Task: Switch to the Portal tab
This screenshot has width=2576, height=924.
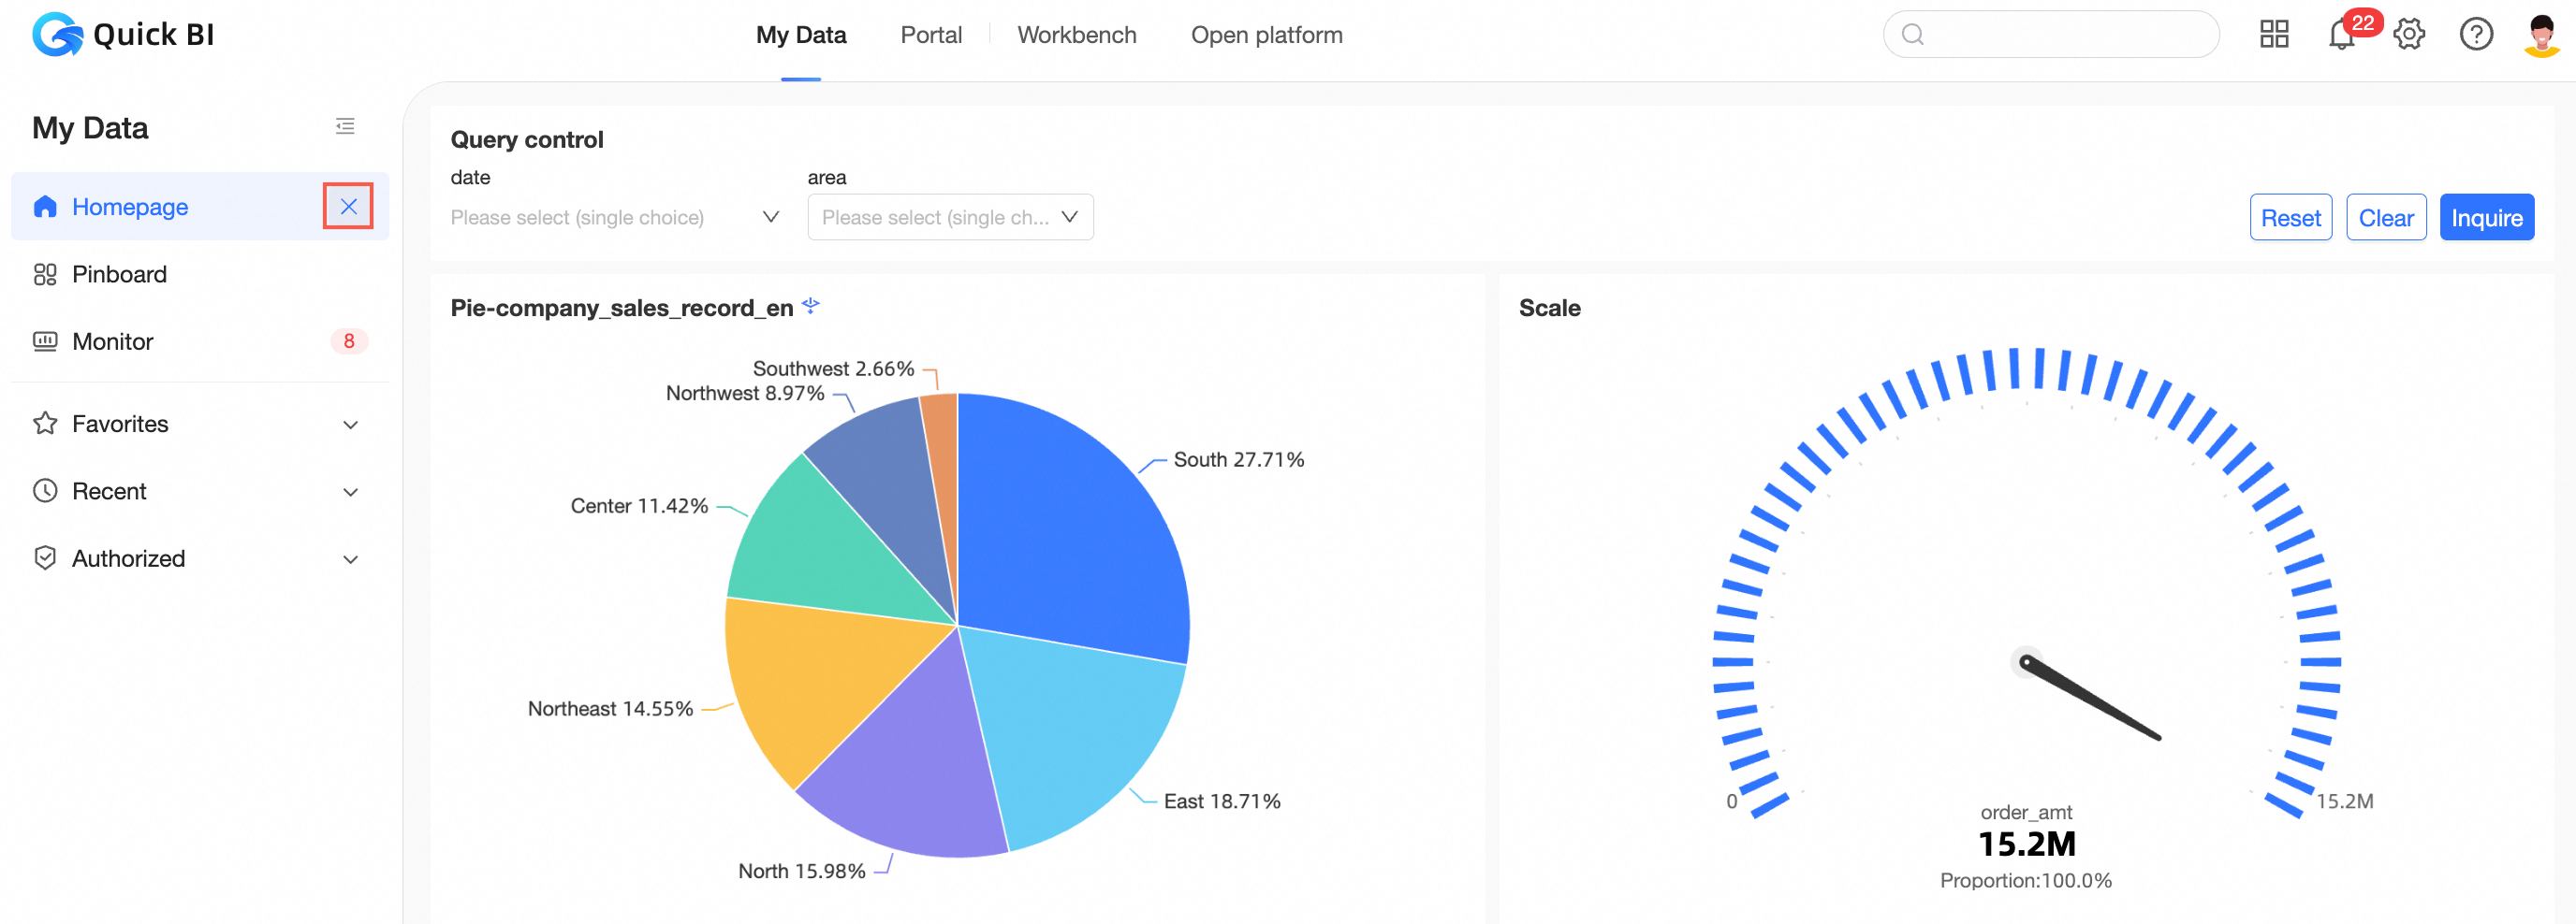Action: 931,35
